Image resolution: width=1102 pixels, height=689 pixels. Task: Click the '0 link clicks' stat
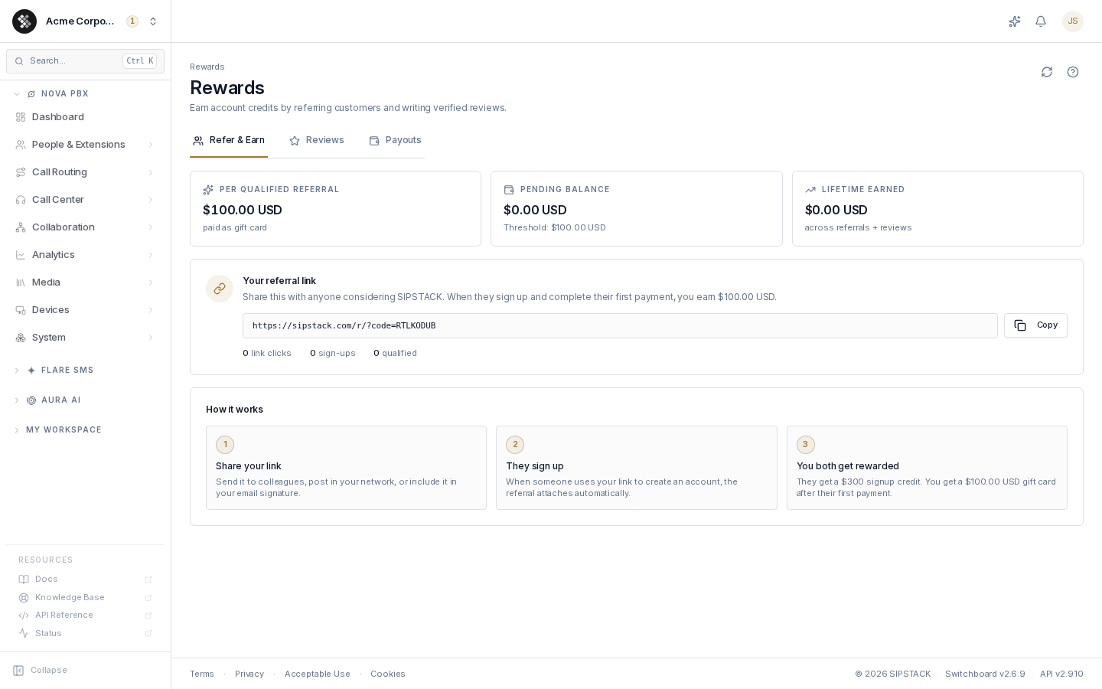point(267,354)
